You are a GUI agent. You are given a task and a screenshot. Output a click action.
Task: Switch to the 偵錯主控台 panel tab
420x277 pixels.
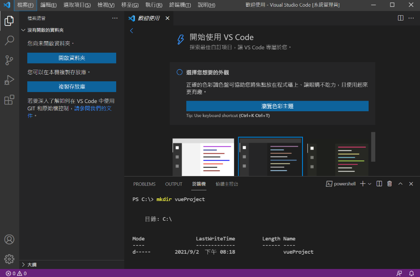coord(227,184)
